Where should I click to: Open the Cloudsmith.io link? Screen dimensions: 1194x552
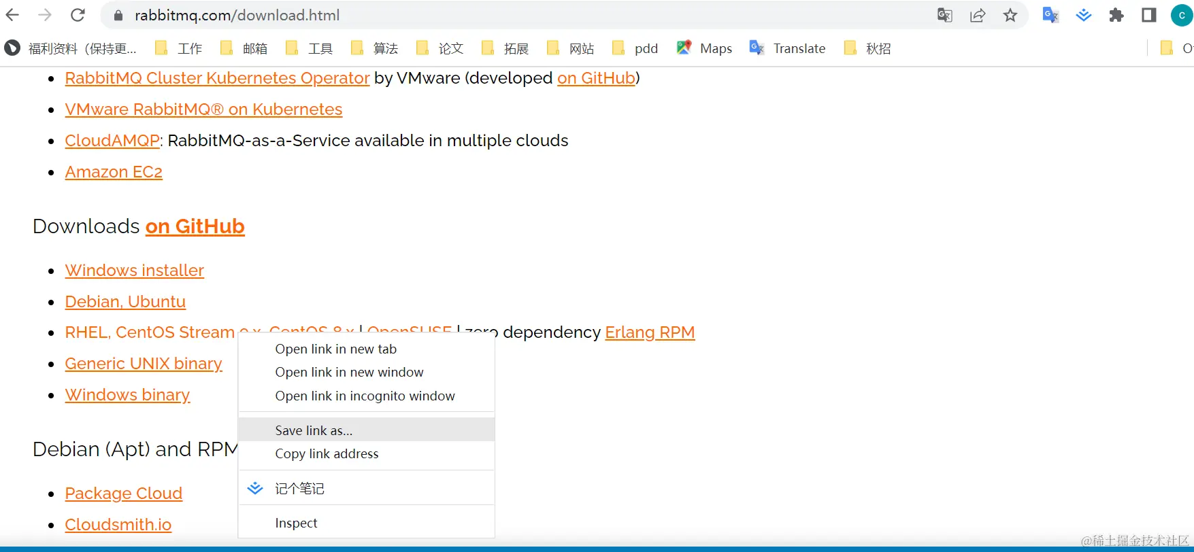118,525
